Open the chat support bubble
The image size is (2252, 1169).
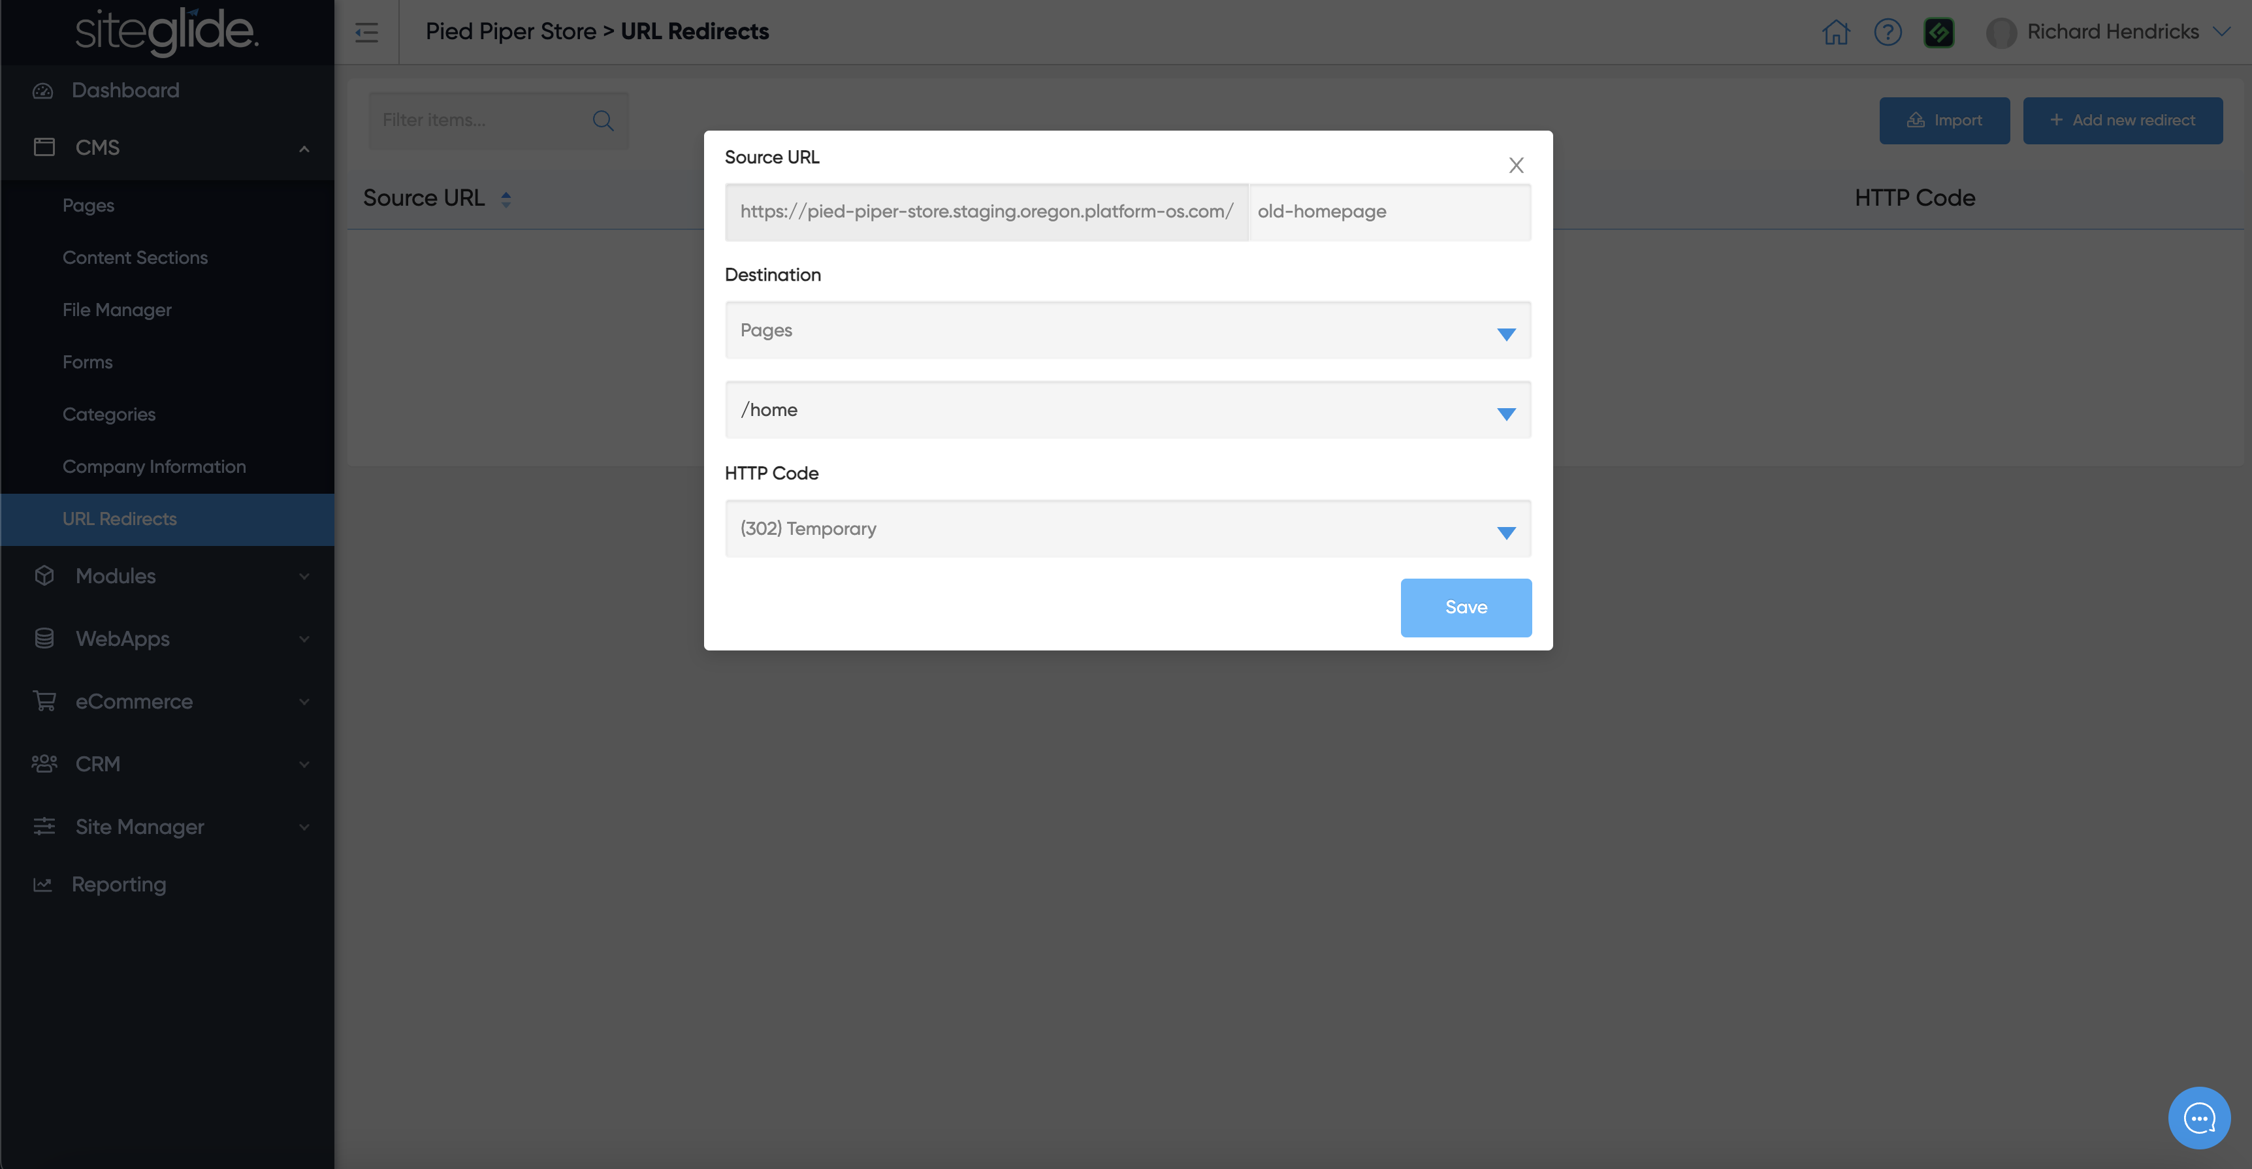2198,1117
